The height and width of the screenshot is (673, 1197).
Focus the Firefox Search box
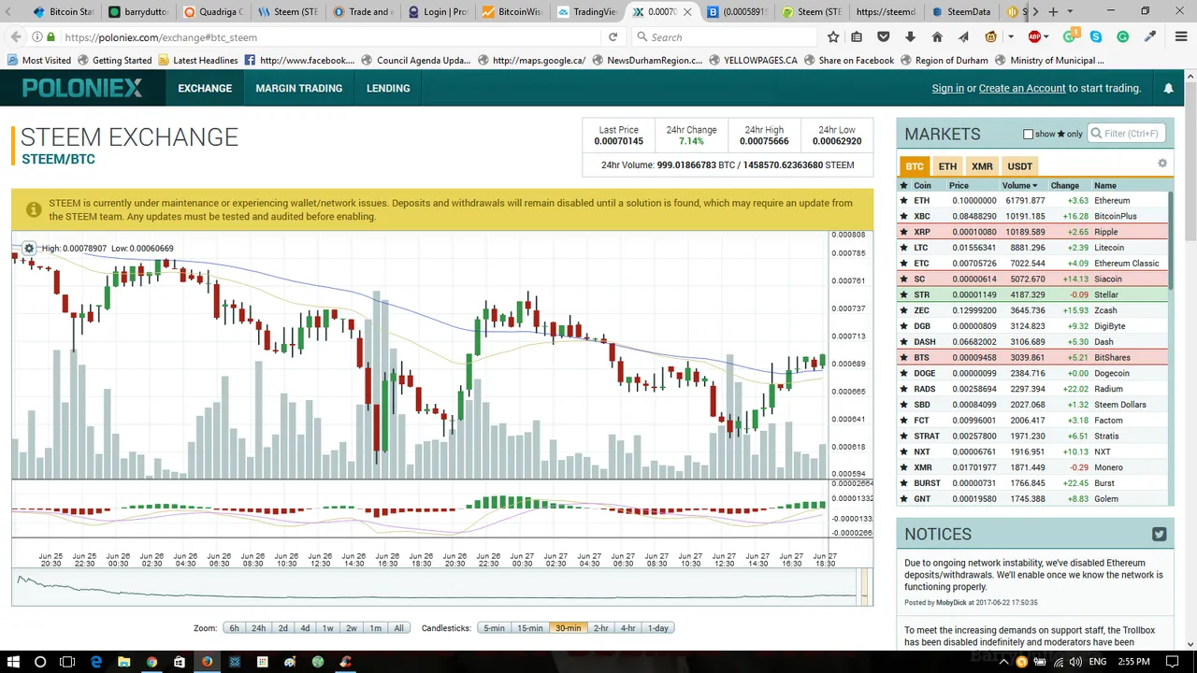point(723,37)
